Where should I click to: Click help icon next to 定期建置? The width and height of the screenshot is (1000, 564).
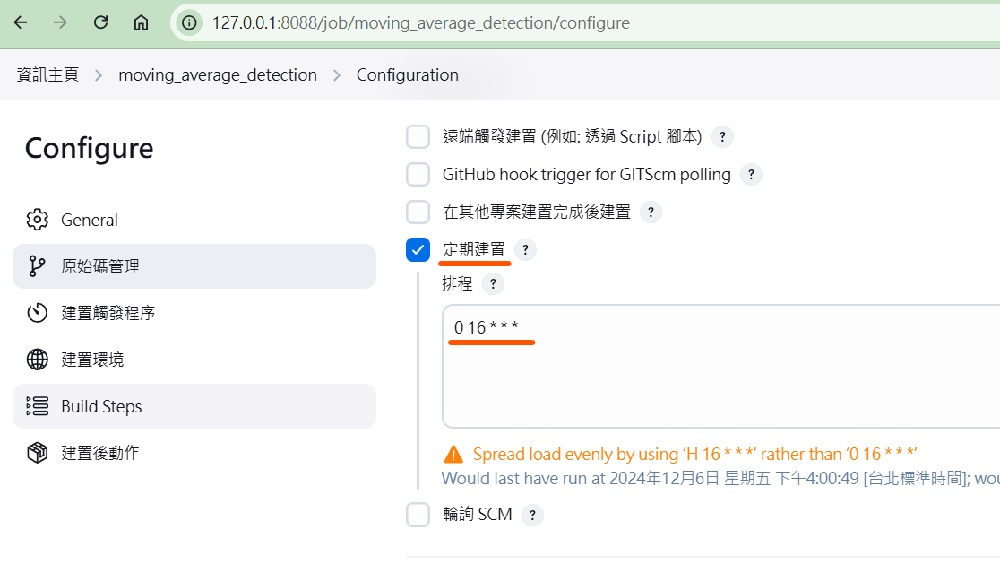[x=525, y=249]
